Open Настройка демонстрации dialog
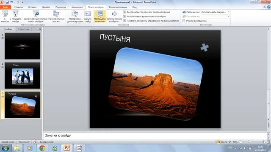 [x=75, y=16]
